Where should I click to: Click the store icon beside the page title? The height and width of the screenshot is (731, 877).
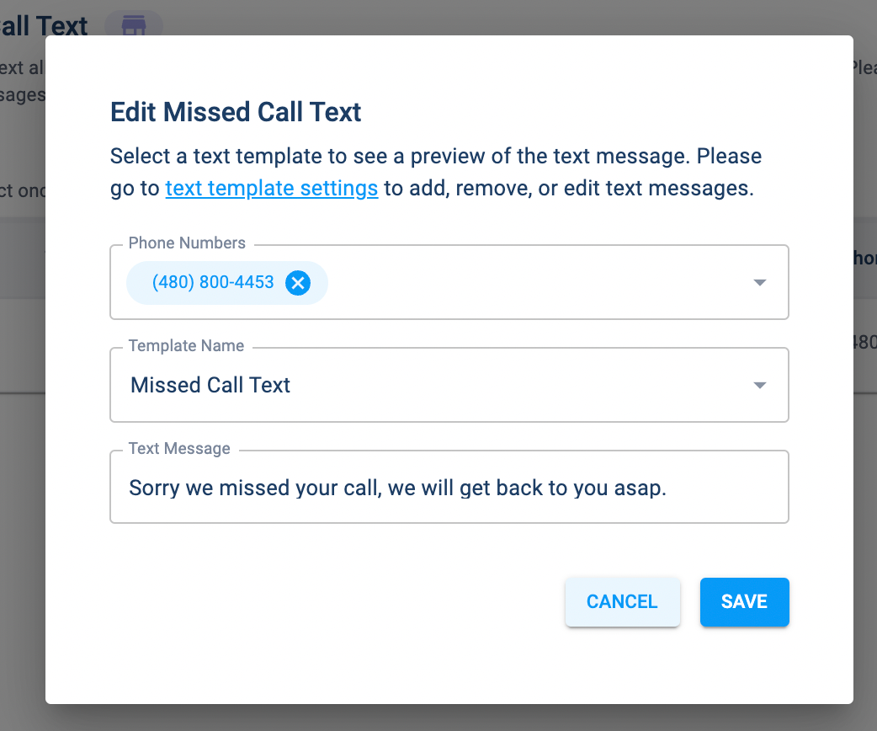point(134,25)
